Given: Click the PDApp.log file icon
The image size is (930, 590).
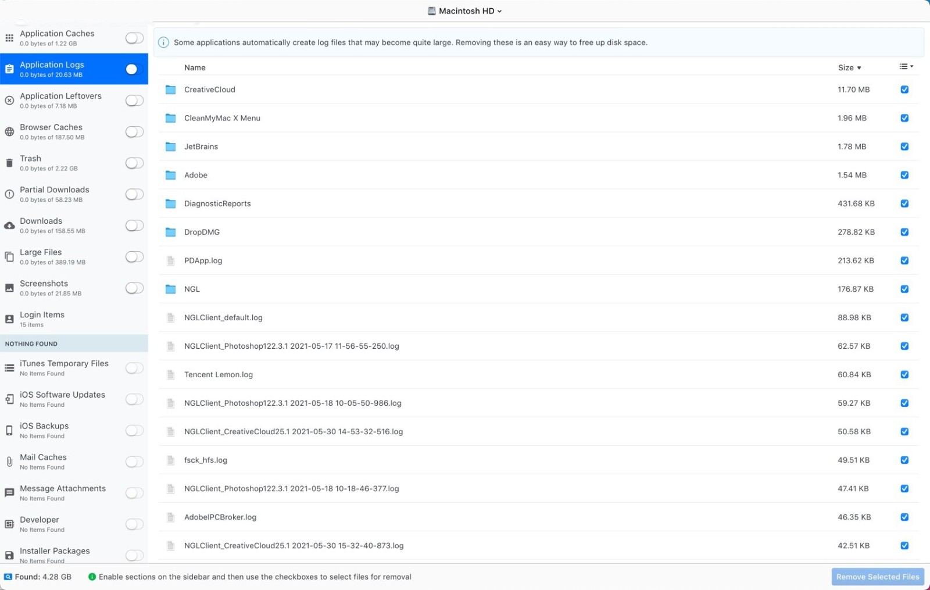Looking at the screenshot, I should point(170,260).
